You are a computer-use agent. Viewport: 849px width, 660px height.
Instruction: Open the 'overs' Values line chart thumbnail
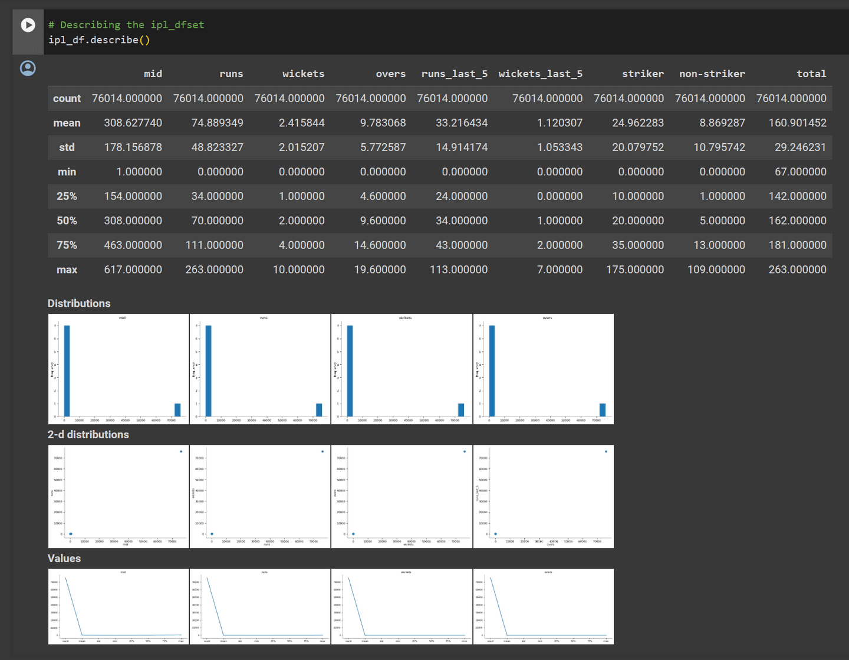[544, 606]
